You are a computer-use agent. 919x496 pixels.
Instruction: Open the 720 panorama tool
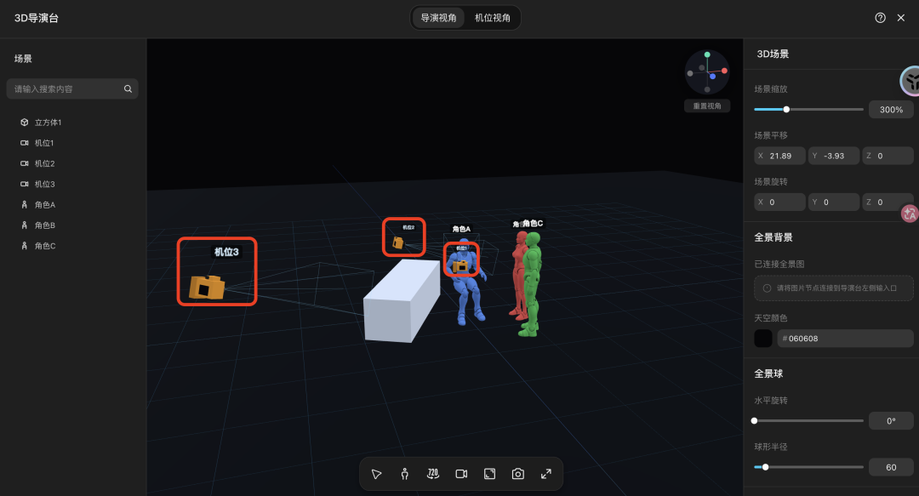432,474
